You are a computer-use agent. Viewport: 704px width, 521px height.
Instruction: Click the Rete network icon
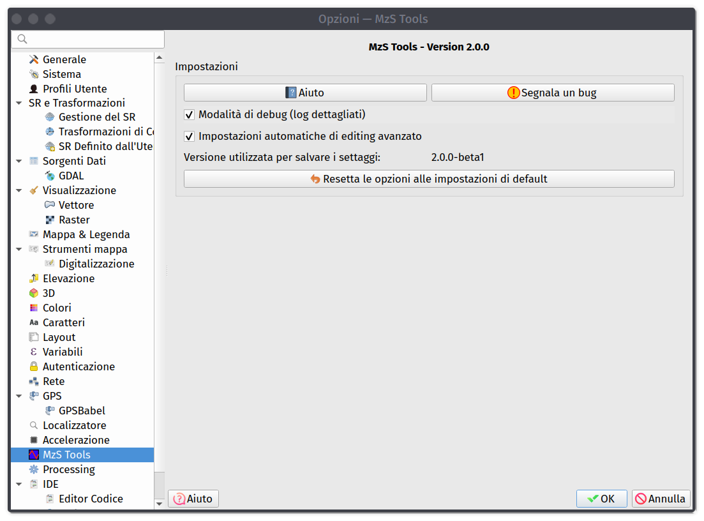point(34,381)
